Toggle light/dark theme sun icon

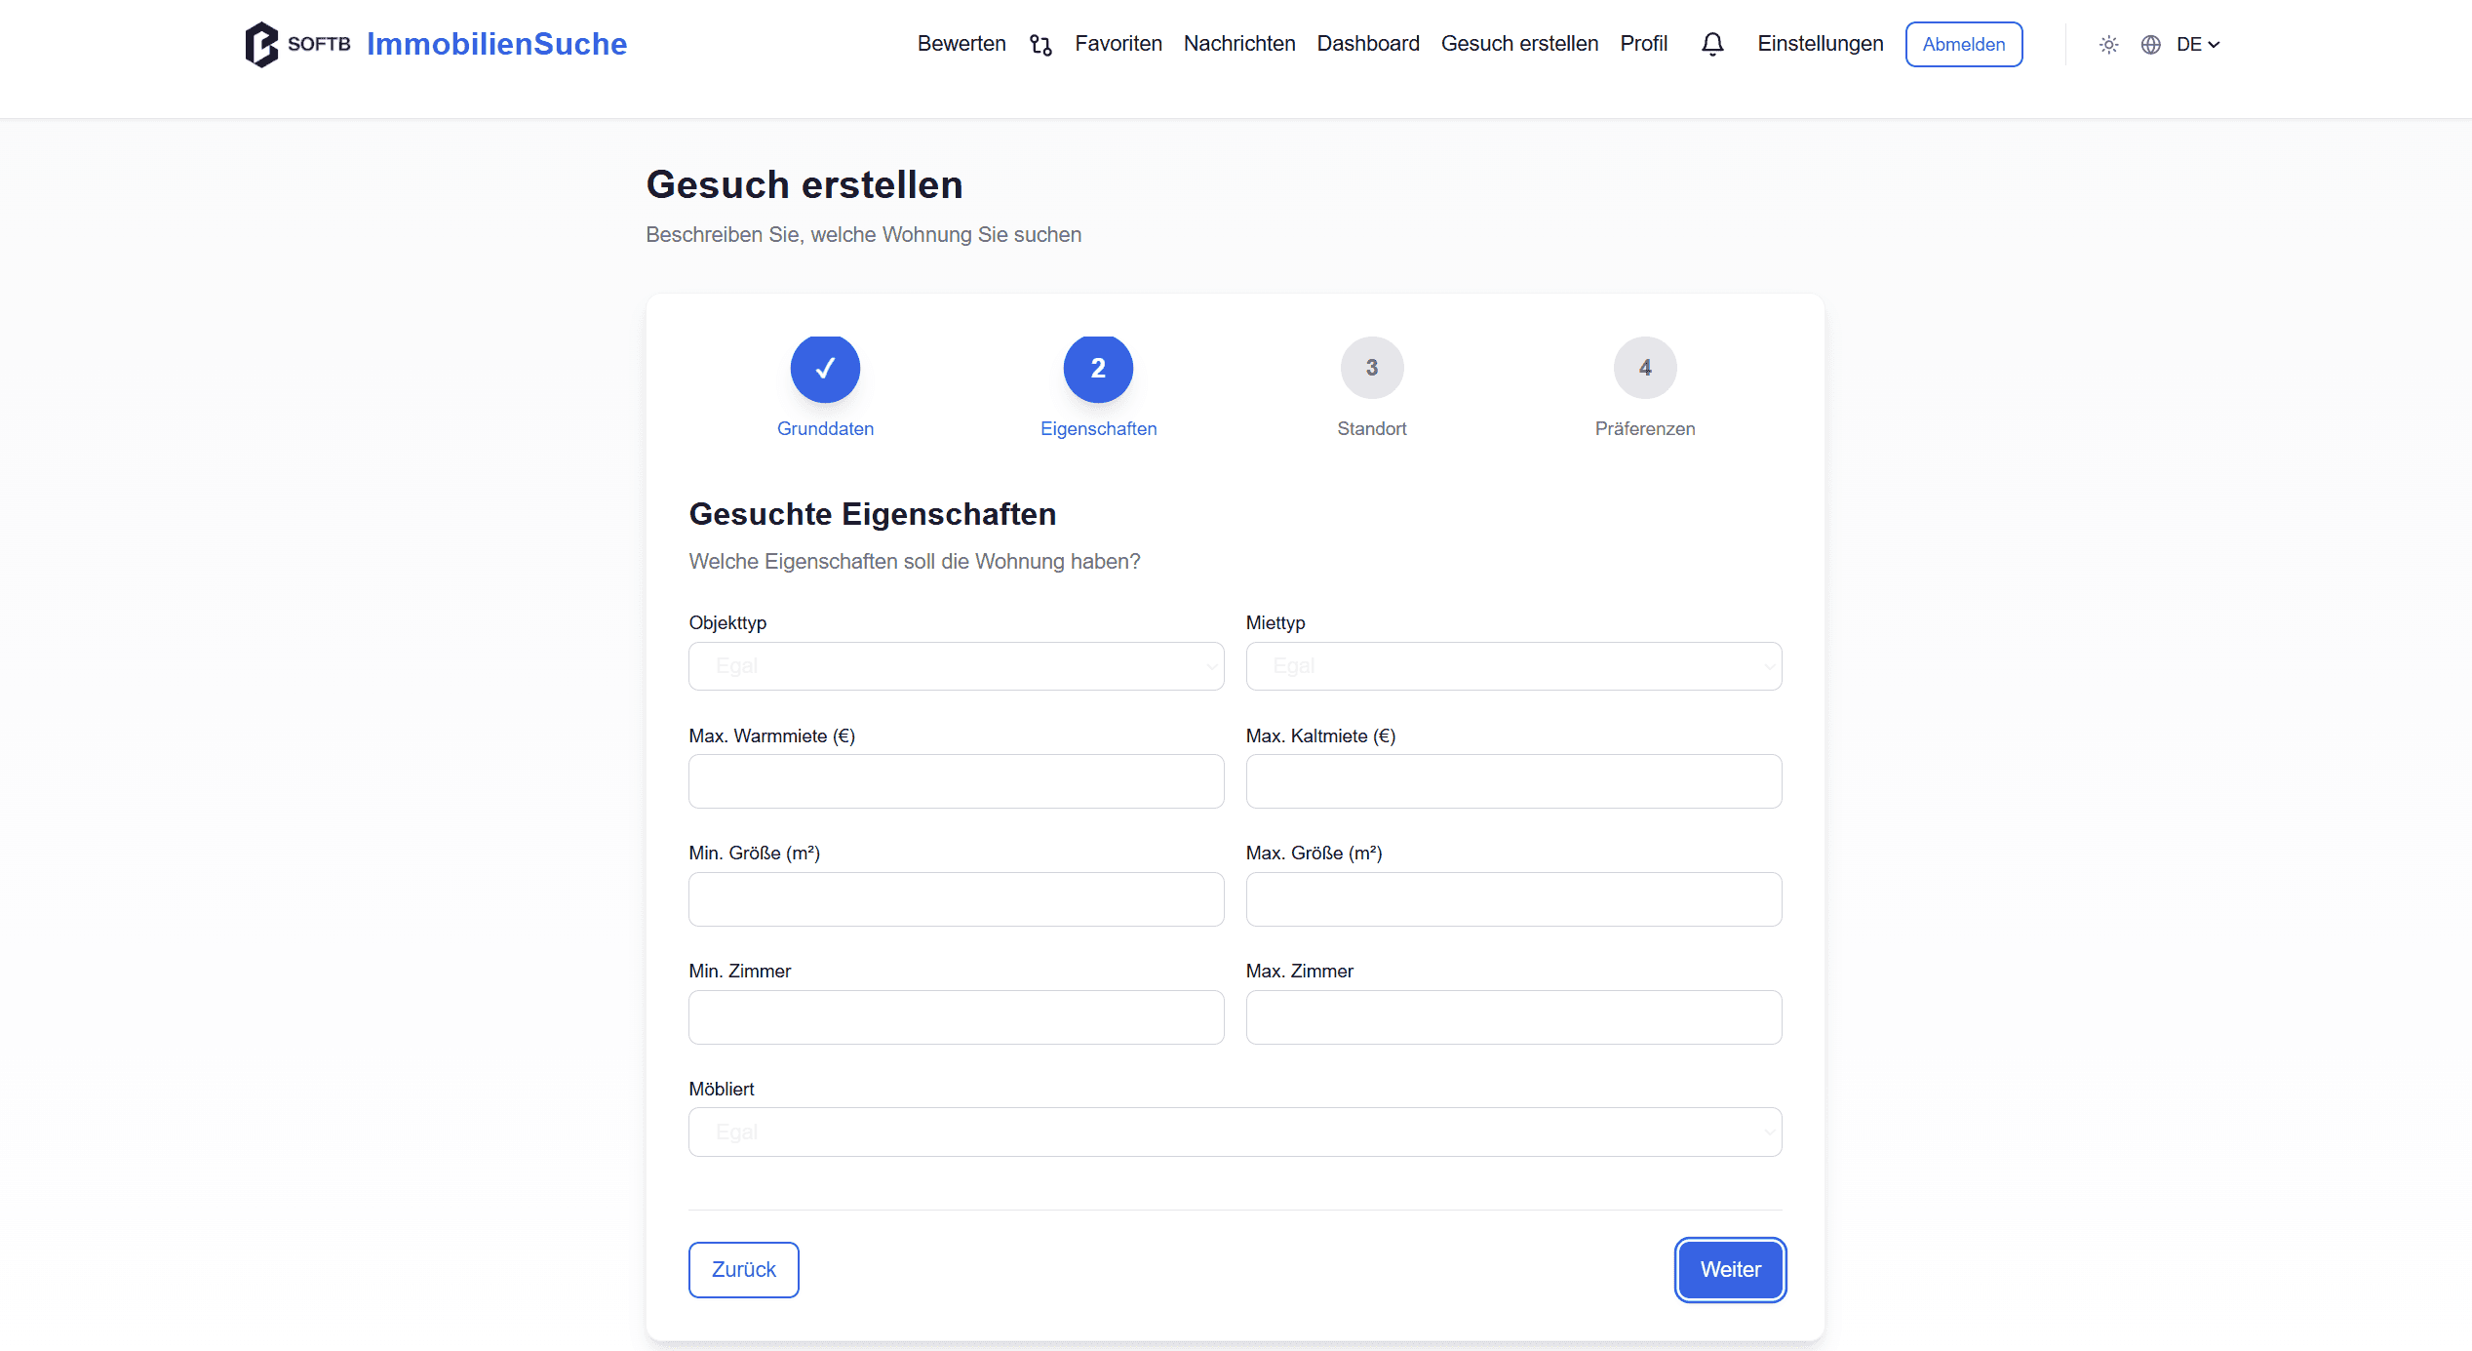pos(2108,45)
